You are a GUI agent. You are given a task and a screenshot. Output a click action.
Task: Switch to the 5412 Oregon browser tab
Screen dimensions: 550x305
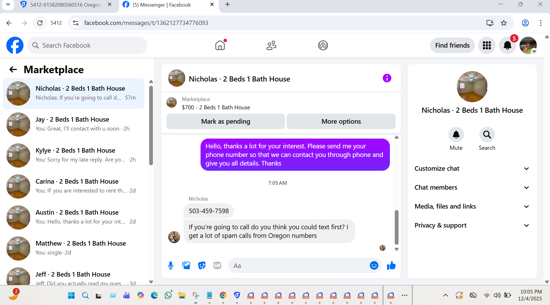[x=66, y=5]
